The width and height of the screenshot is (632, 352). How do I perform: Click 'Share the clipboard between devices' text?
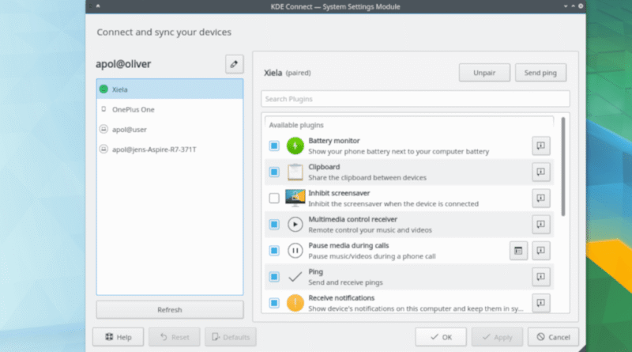pyautogui.click(x=367, y=178)
